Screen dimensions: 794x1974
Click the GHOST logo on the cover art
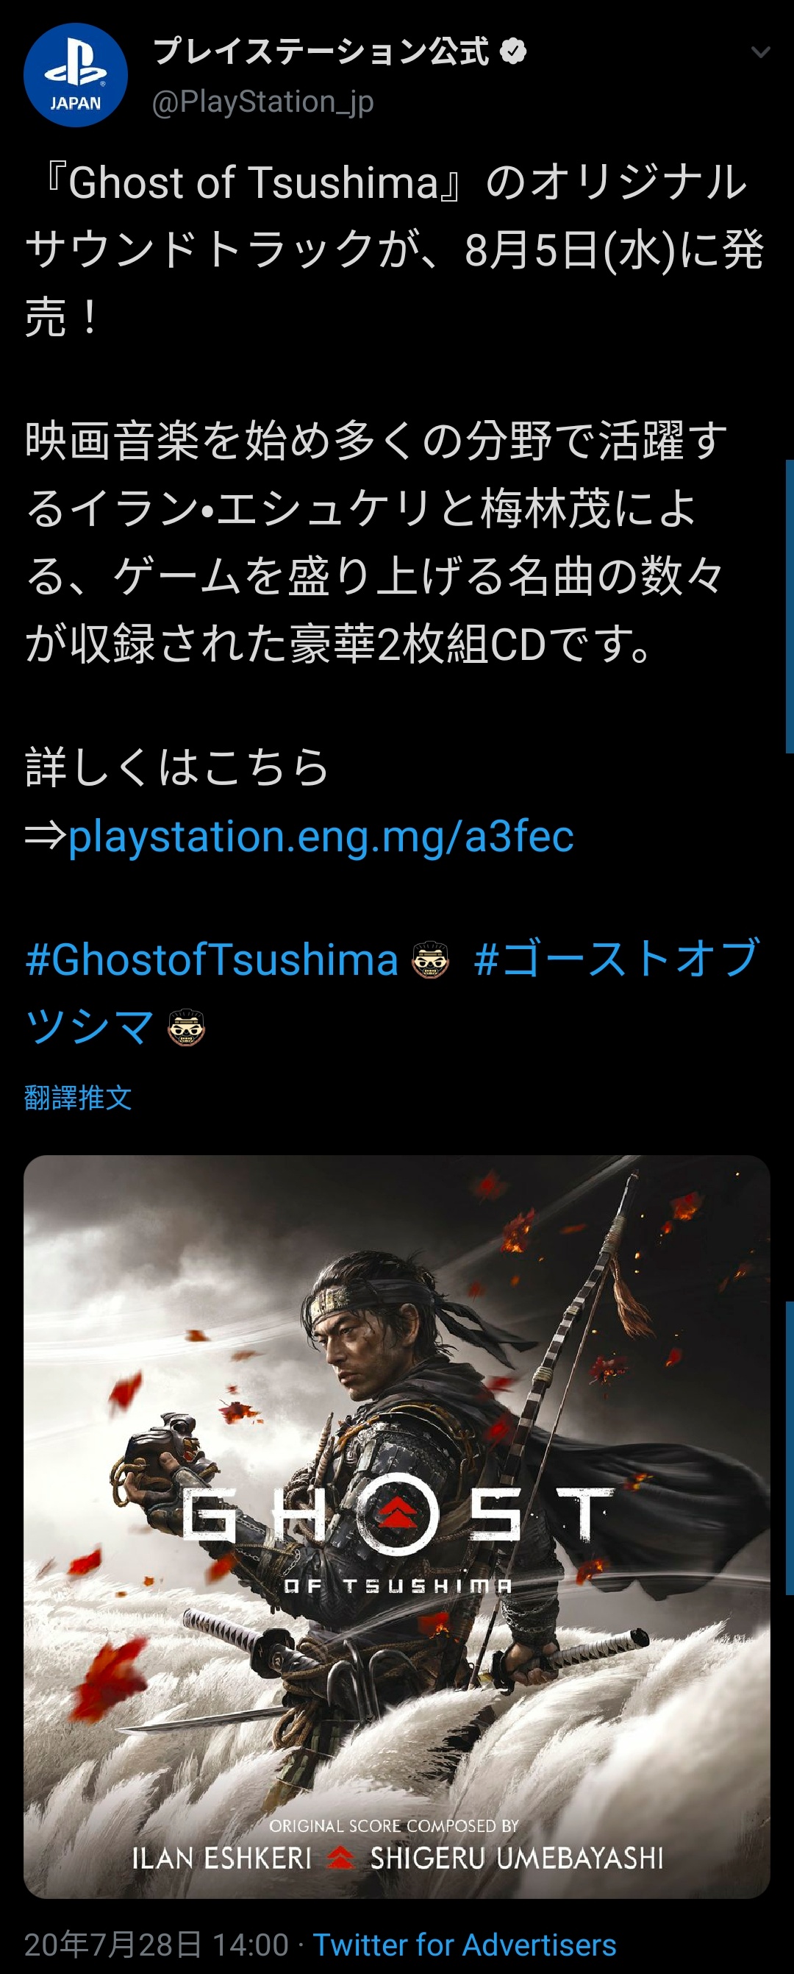[x=398, y=1514]
